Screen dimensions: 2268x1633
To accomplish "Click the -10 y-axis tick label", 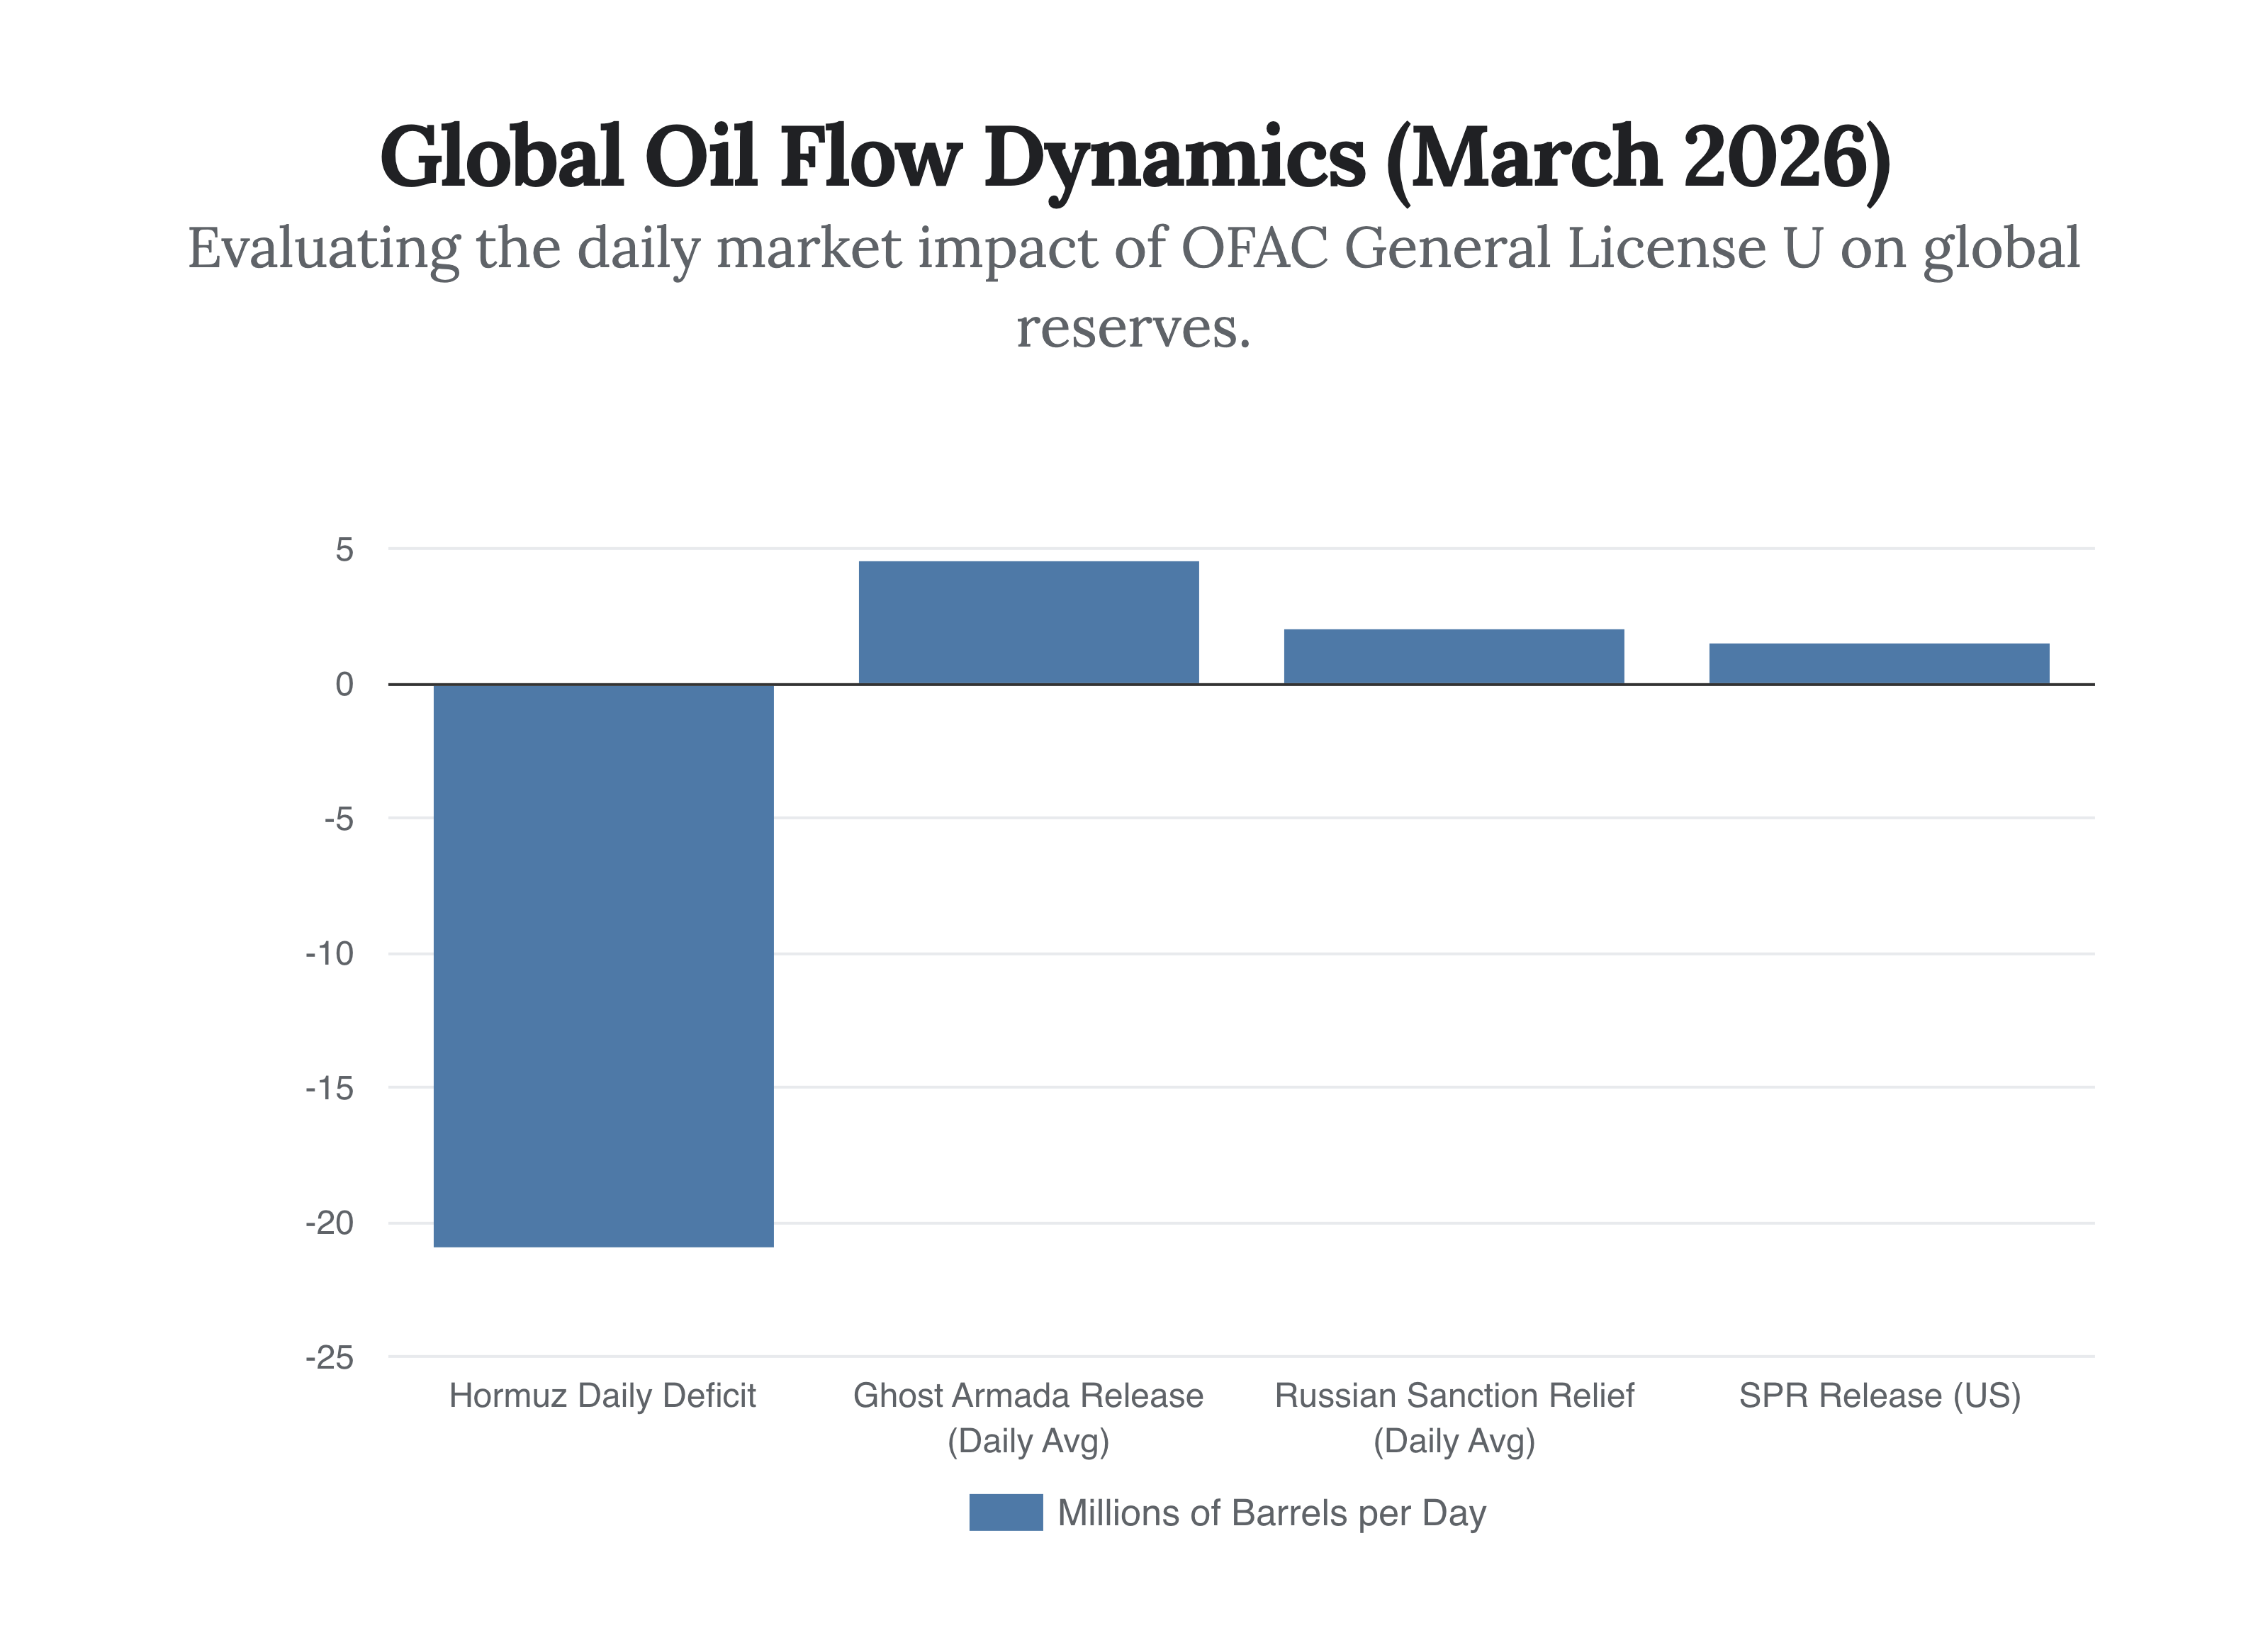I will coord(330,954).
